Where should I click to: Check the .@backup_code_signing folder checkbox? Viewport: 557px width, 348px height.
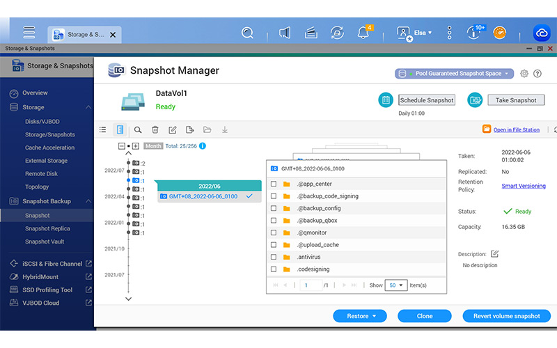(x=274, y=196)
